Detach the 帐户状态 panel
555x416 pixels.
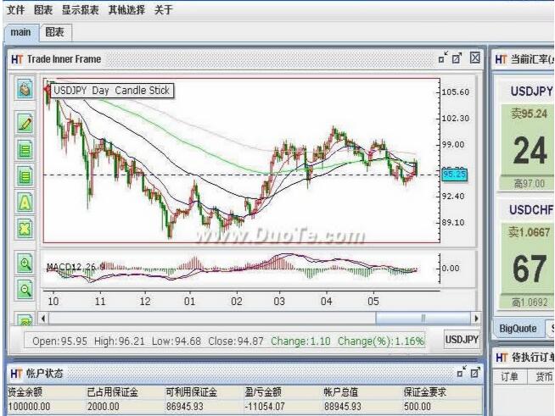tap(462, 373)
